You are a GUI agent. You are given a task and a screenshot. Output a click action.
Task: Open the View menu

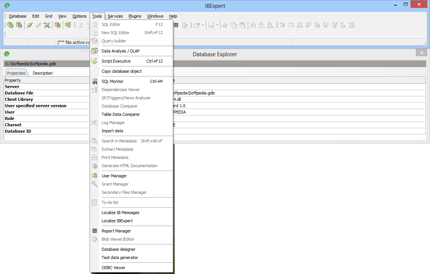pyautogui.click(x=62, y=16)
